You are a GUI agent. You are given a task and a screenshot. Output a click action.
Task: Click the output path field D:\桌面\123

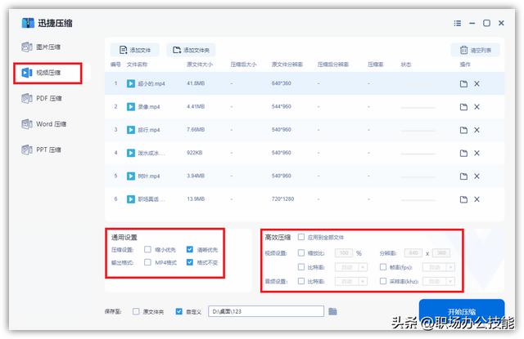tap(266, 311)
